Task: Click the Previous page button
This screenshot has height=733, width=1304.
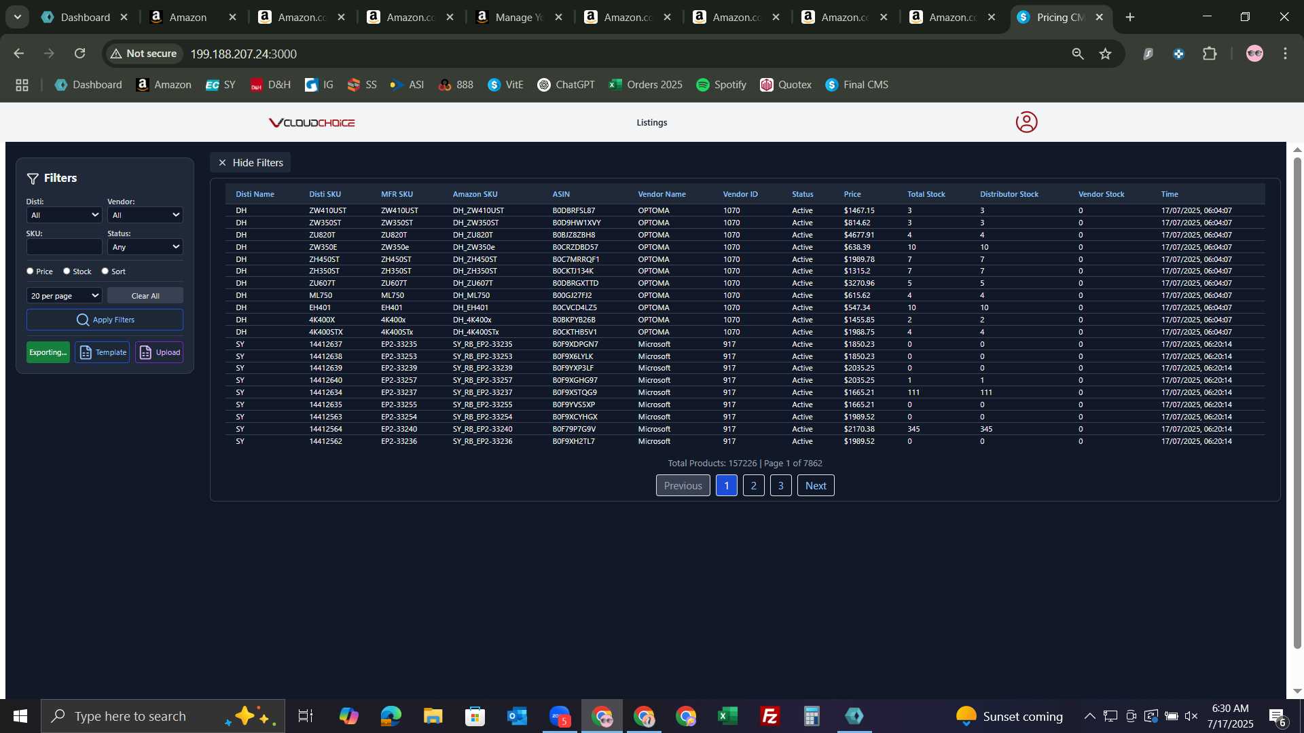Action: coord(683,486)
